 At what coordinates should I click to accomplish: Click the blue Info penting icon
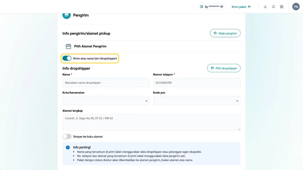tap(68, 147)
